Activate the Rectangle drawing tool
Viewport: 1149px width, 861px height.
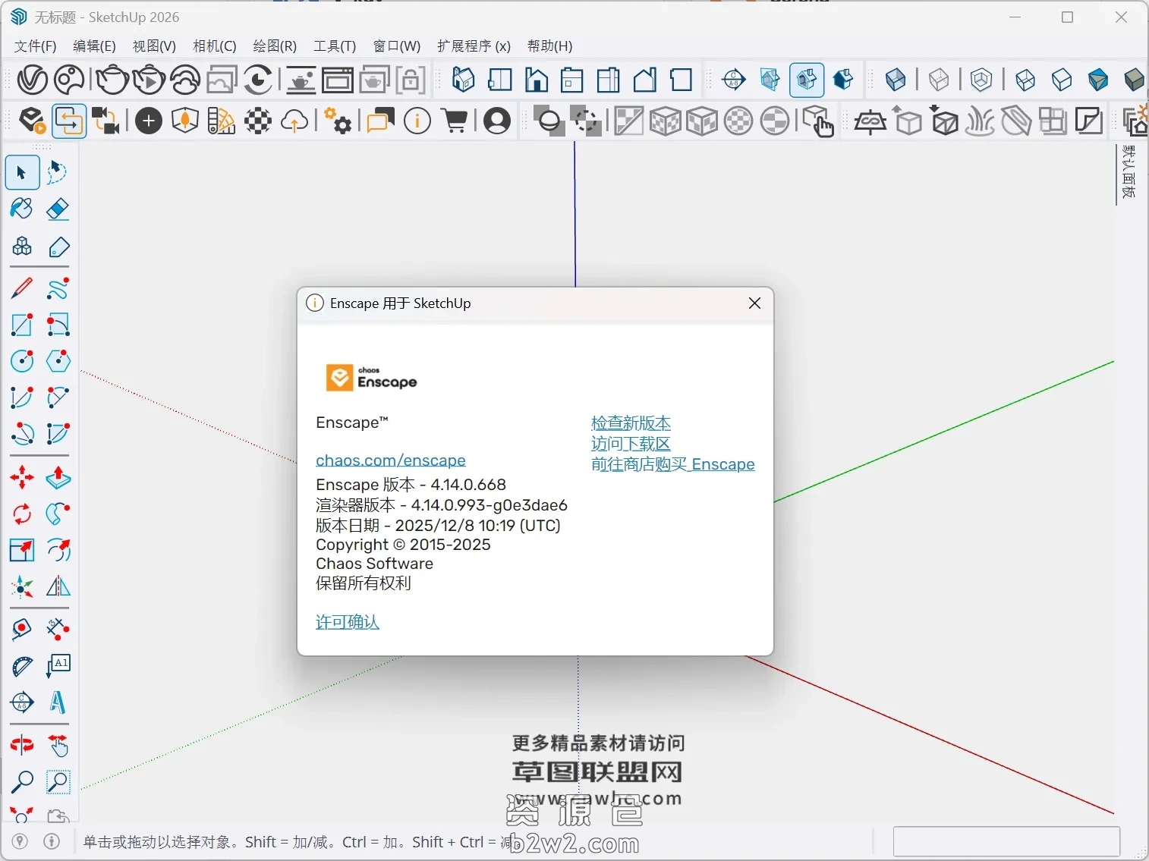[21, 325]
